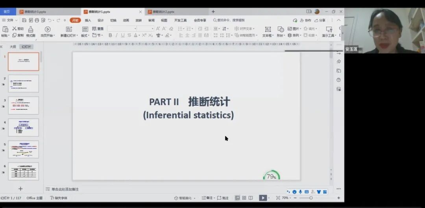Open the Design 设计 tab
Image resolution: width=425 pixels, height=208 pixels.
click(x=101, y=20)
